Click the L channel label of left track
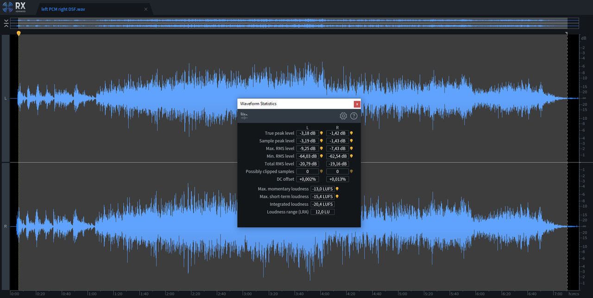 [x=6, y=99]
